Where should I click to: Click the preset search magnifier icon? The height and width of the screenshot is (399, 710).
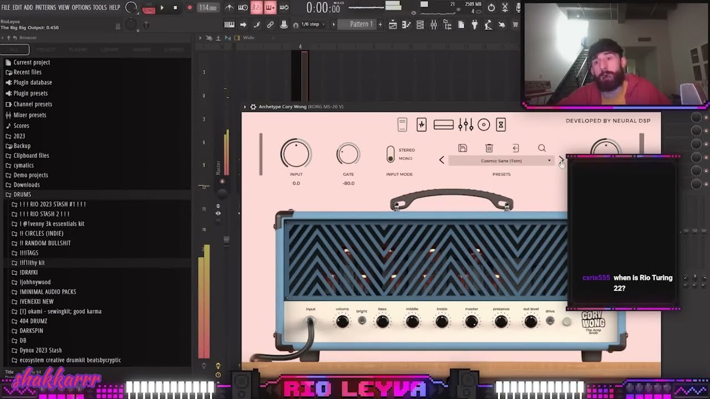542,148
